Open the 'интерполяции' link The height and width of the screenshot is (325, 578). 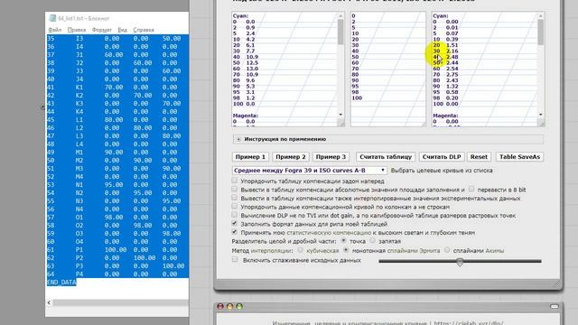tap(272, 251)
